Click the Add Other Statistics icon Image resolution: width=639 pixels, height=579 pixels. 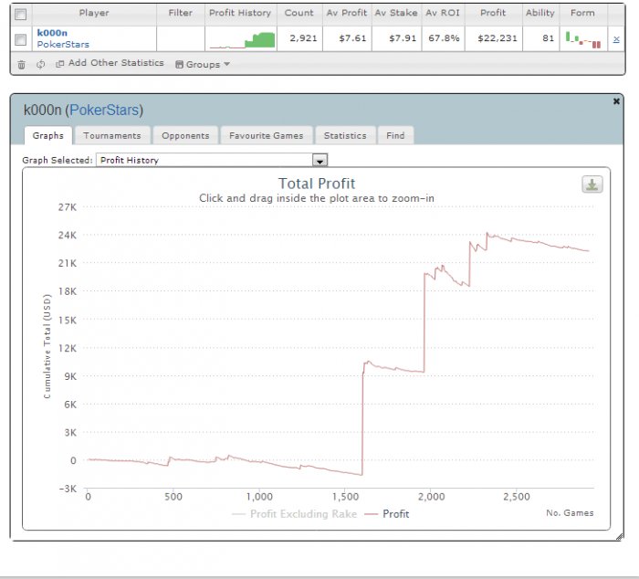[x=60, y=64]
